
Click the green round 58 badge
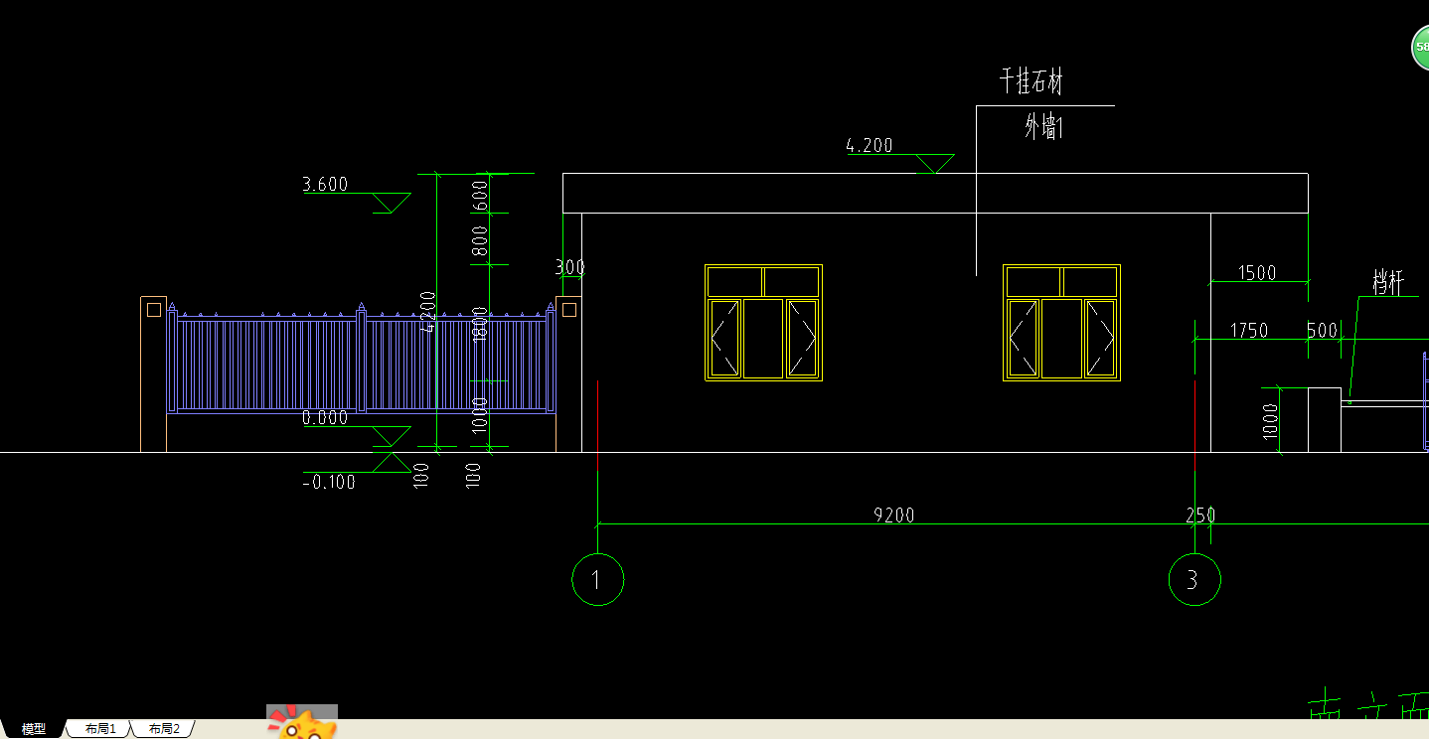(x=1421, y=48)
